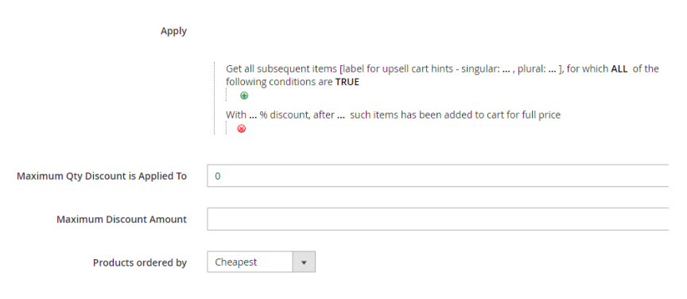Image resolution: width=687 pixels, height=299 pixels.
Task: Edit the plural upsell label placeholder
Action: 552,69
